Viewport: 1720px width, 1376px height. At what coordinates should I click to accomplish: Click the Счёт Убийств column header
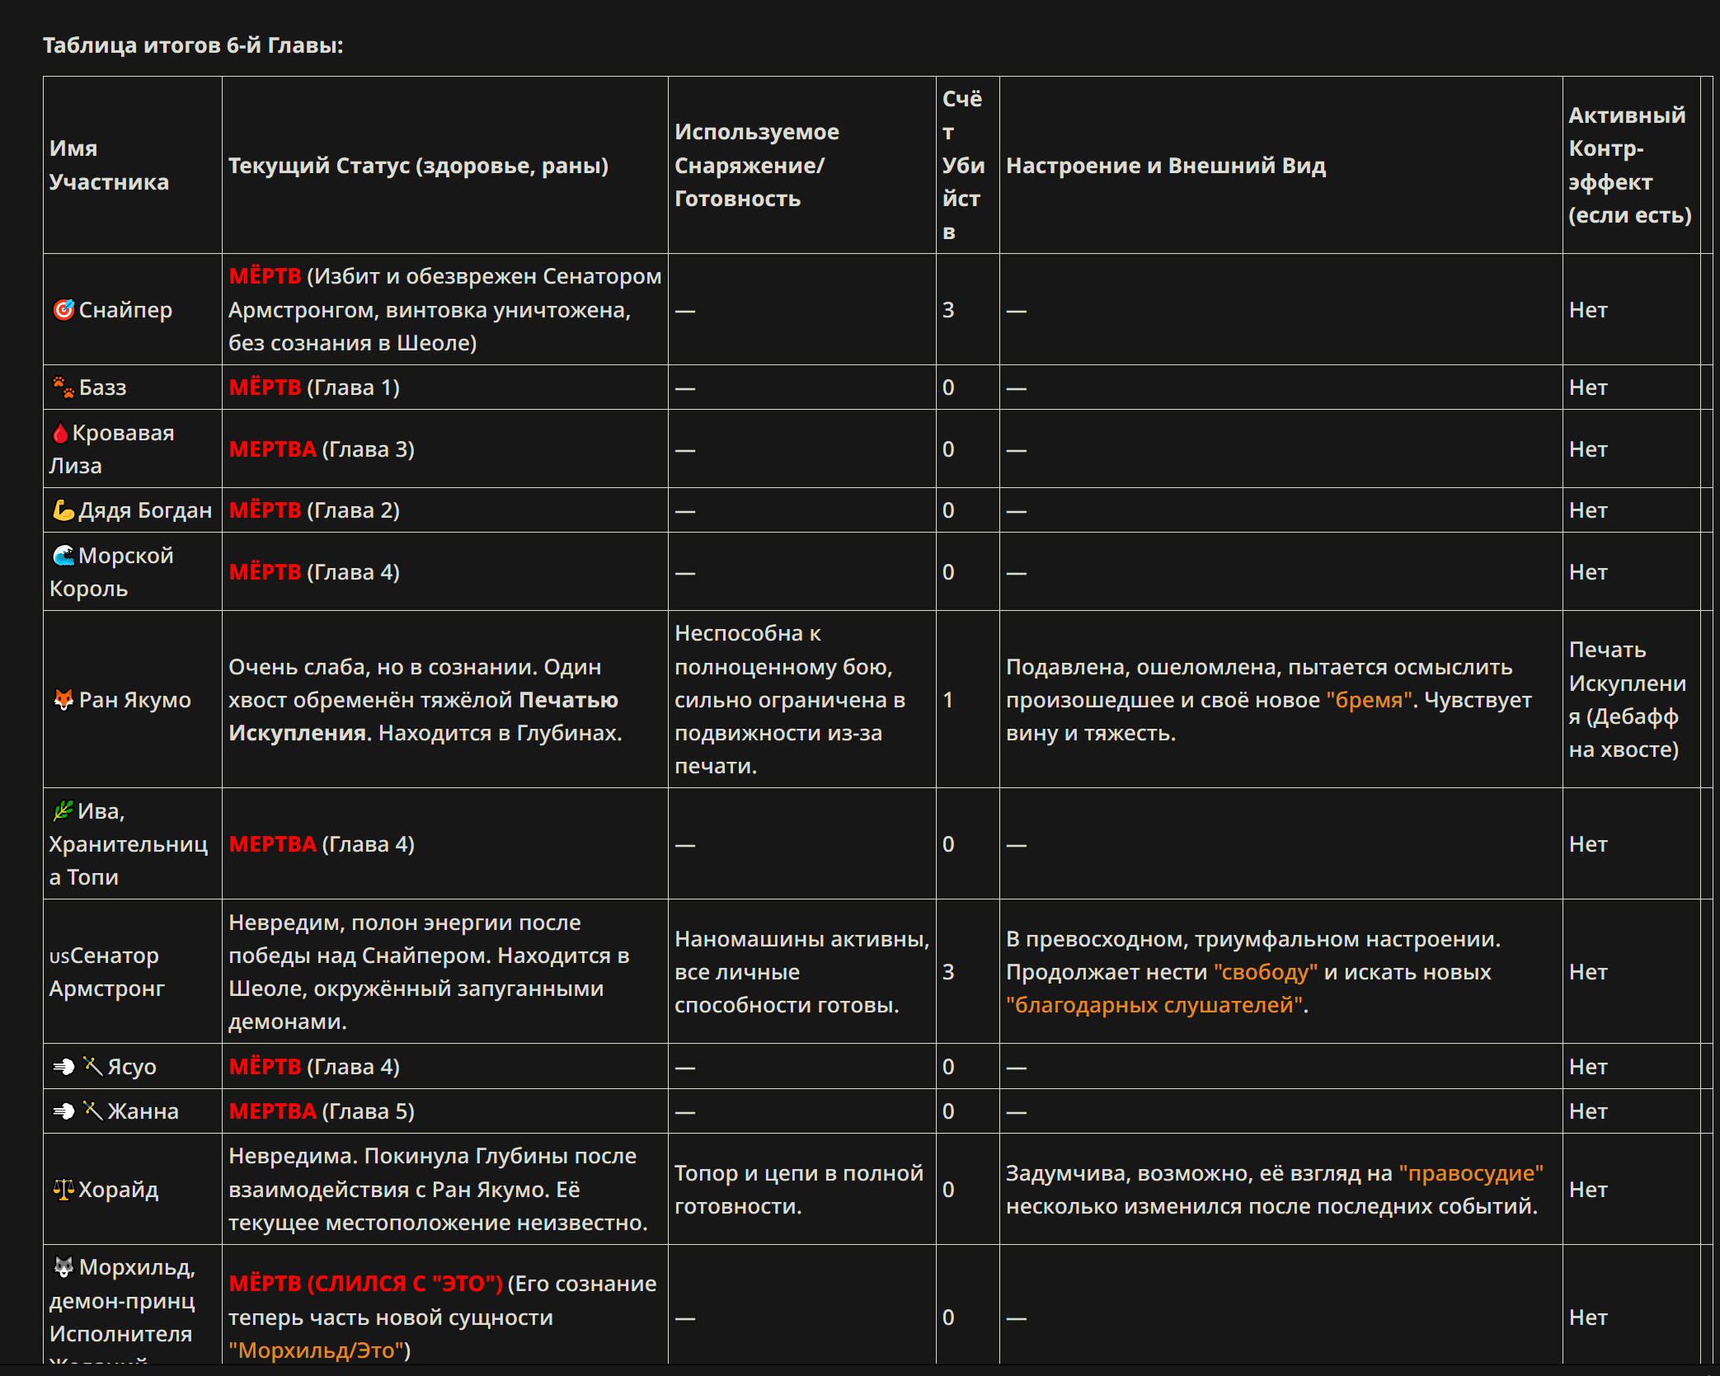pos(963,165)
